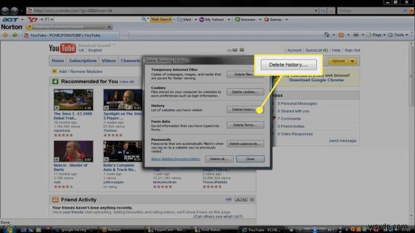Click the Yahoo Web Search button
The height and width of the screenshot is (233, 415).
click(x=161, y=19)
